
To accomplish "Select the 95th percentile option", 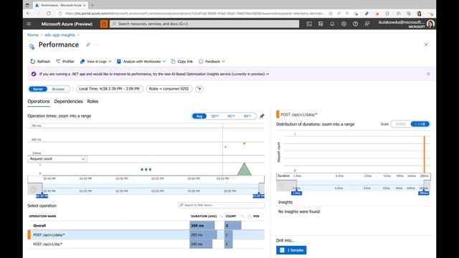I will click(x=231, y=116).
